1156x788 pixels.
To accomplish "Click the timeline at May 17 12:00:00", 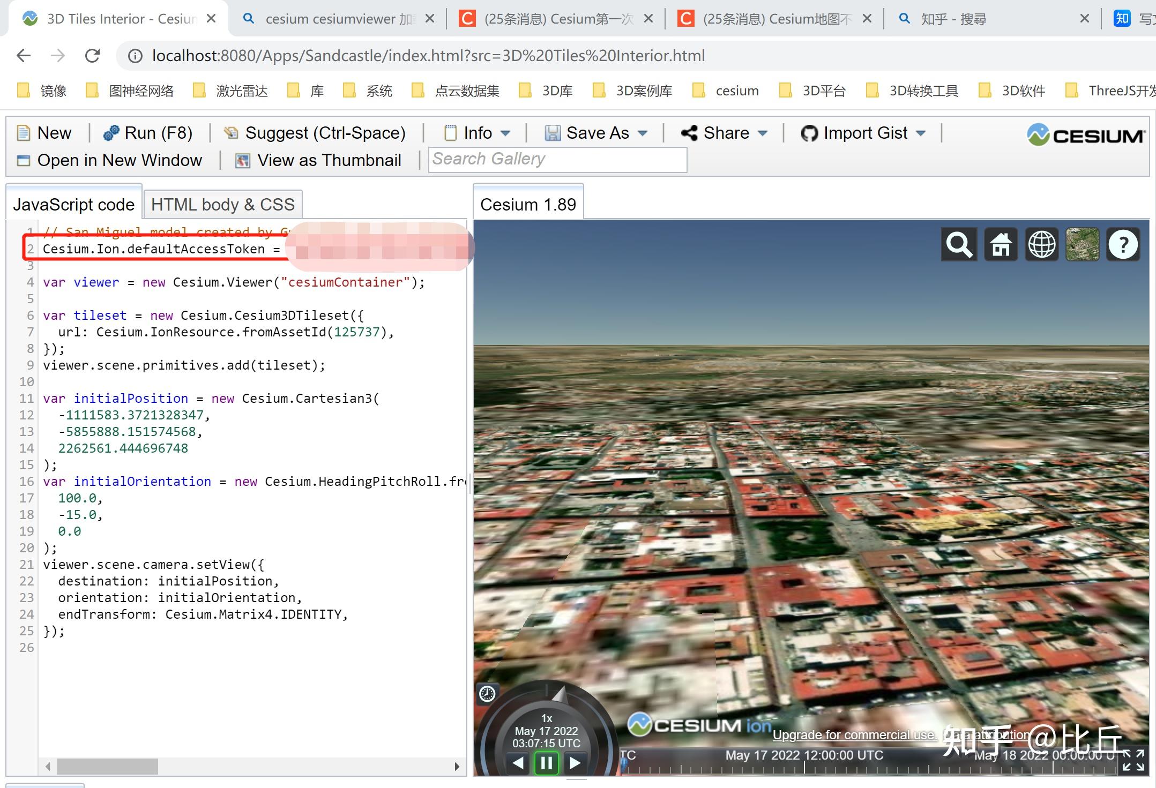I will pyautogui.click(x=804, y=766).
